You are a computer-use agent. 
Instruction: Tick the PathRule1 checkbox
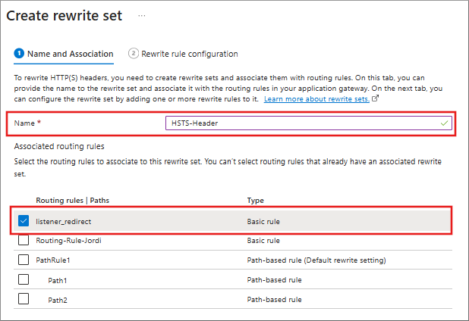click(x=24, y=260)
